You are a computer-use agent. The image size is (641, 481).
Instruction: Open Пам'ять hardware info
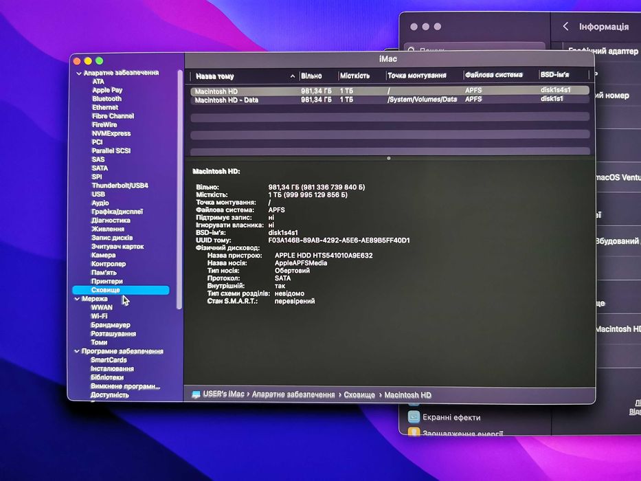[x=104, y=272]
